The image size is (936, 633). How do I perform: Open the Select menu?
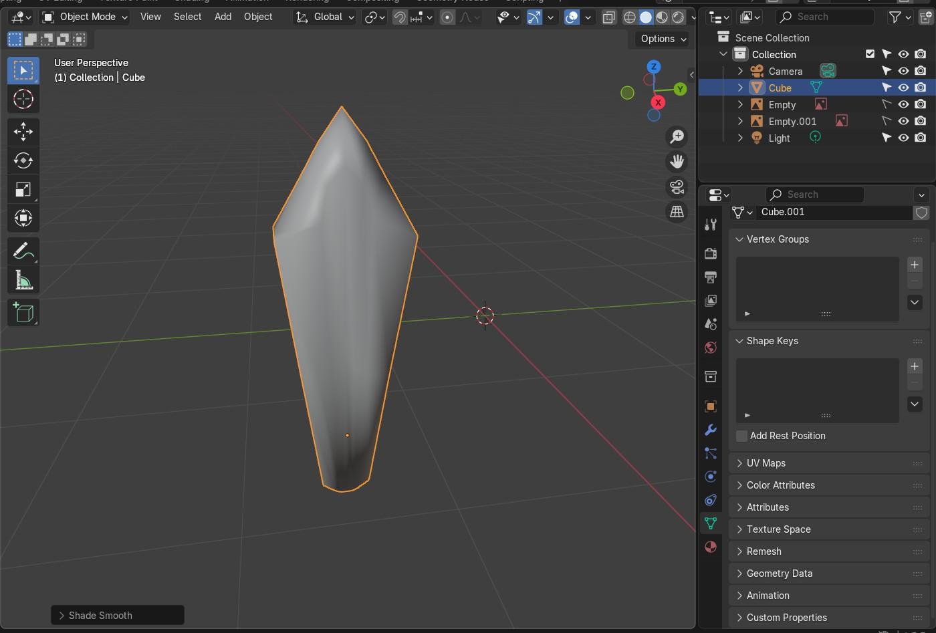click(187, 17)
